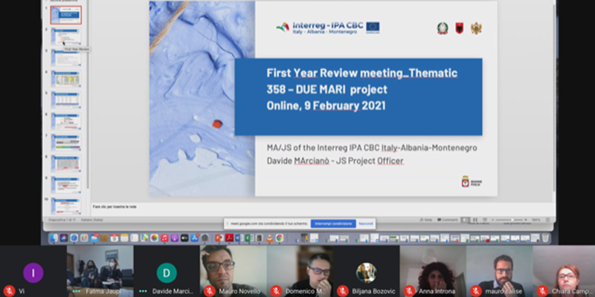595x297 pixels.
Task: Open Mail app in the Dock
Action: (x=94, y=238)
